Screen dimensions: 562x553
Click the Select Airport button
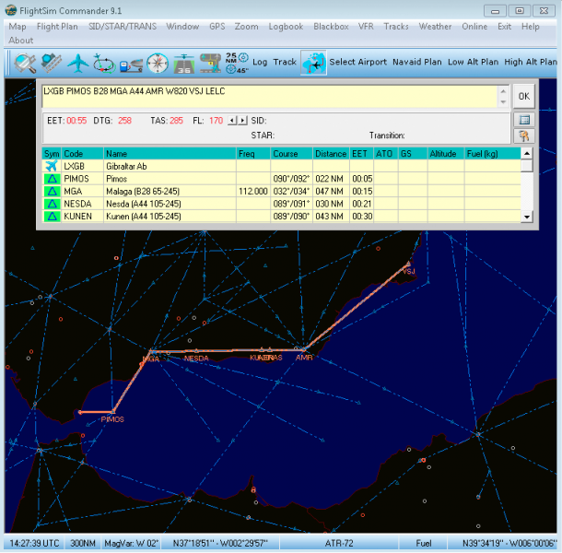358,63
